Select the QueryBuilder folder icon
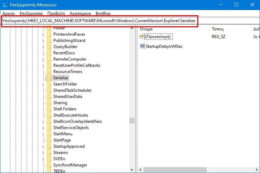The image size is (260, 173). tap(49, 47)
